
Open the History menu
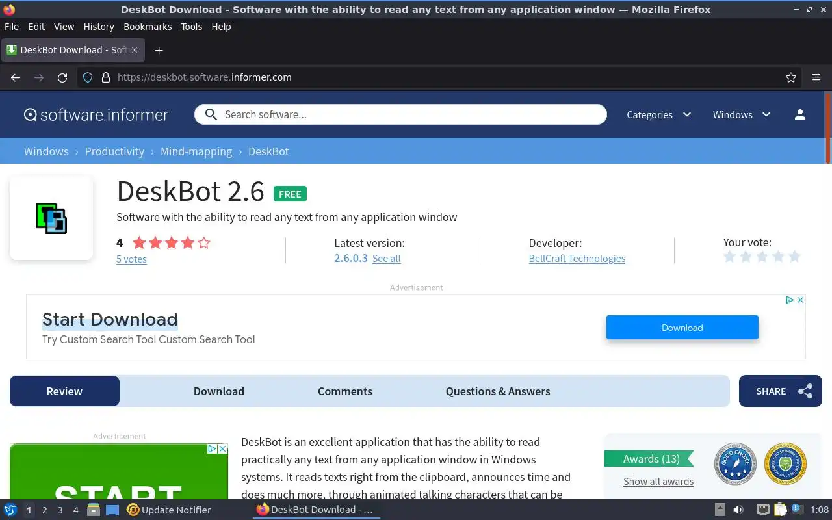99,27
